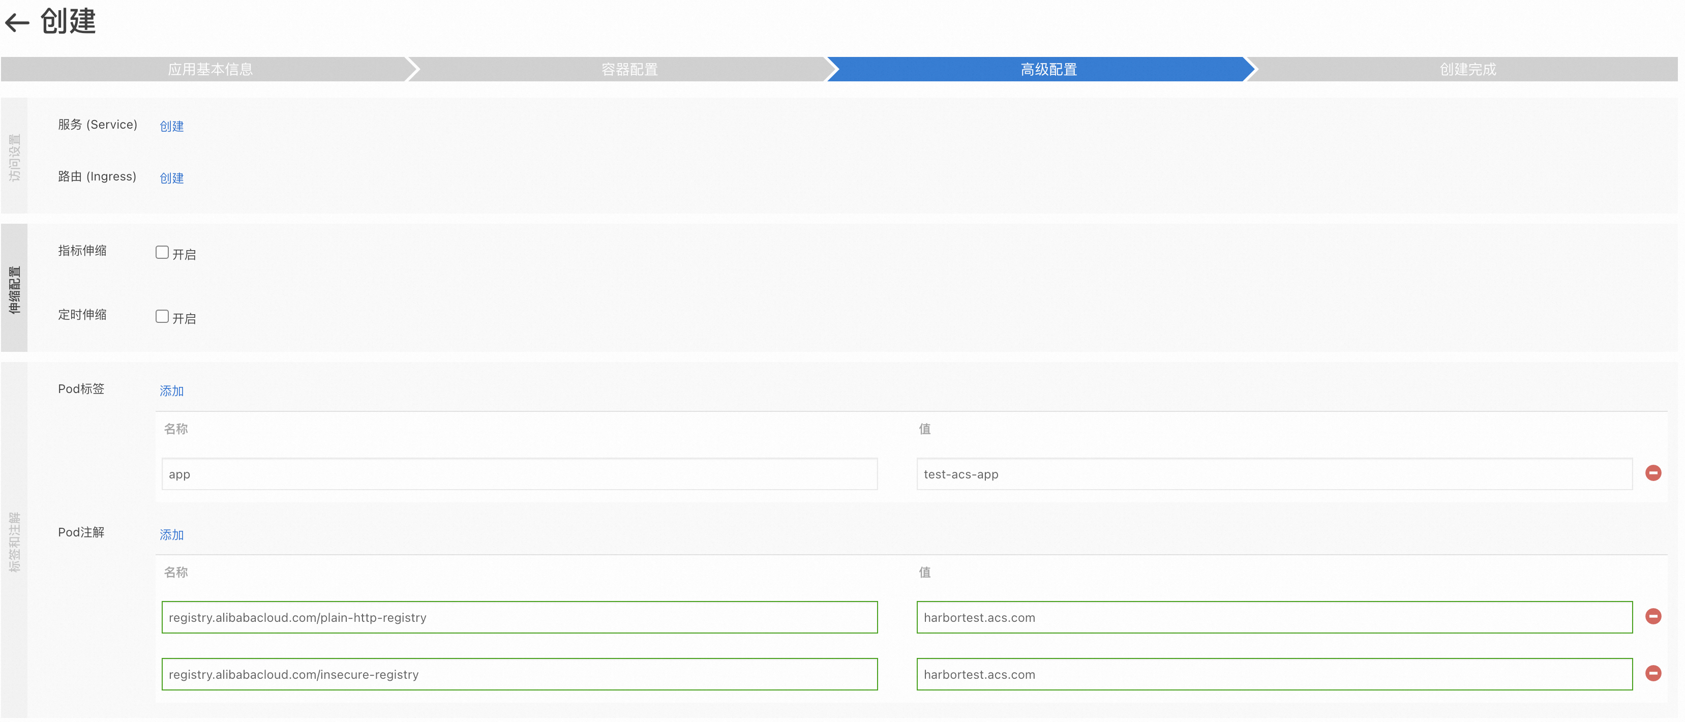
Task: Add a new Pod标签 entry
Action: click(171, 390)
